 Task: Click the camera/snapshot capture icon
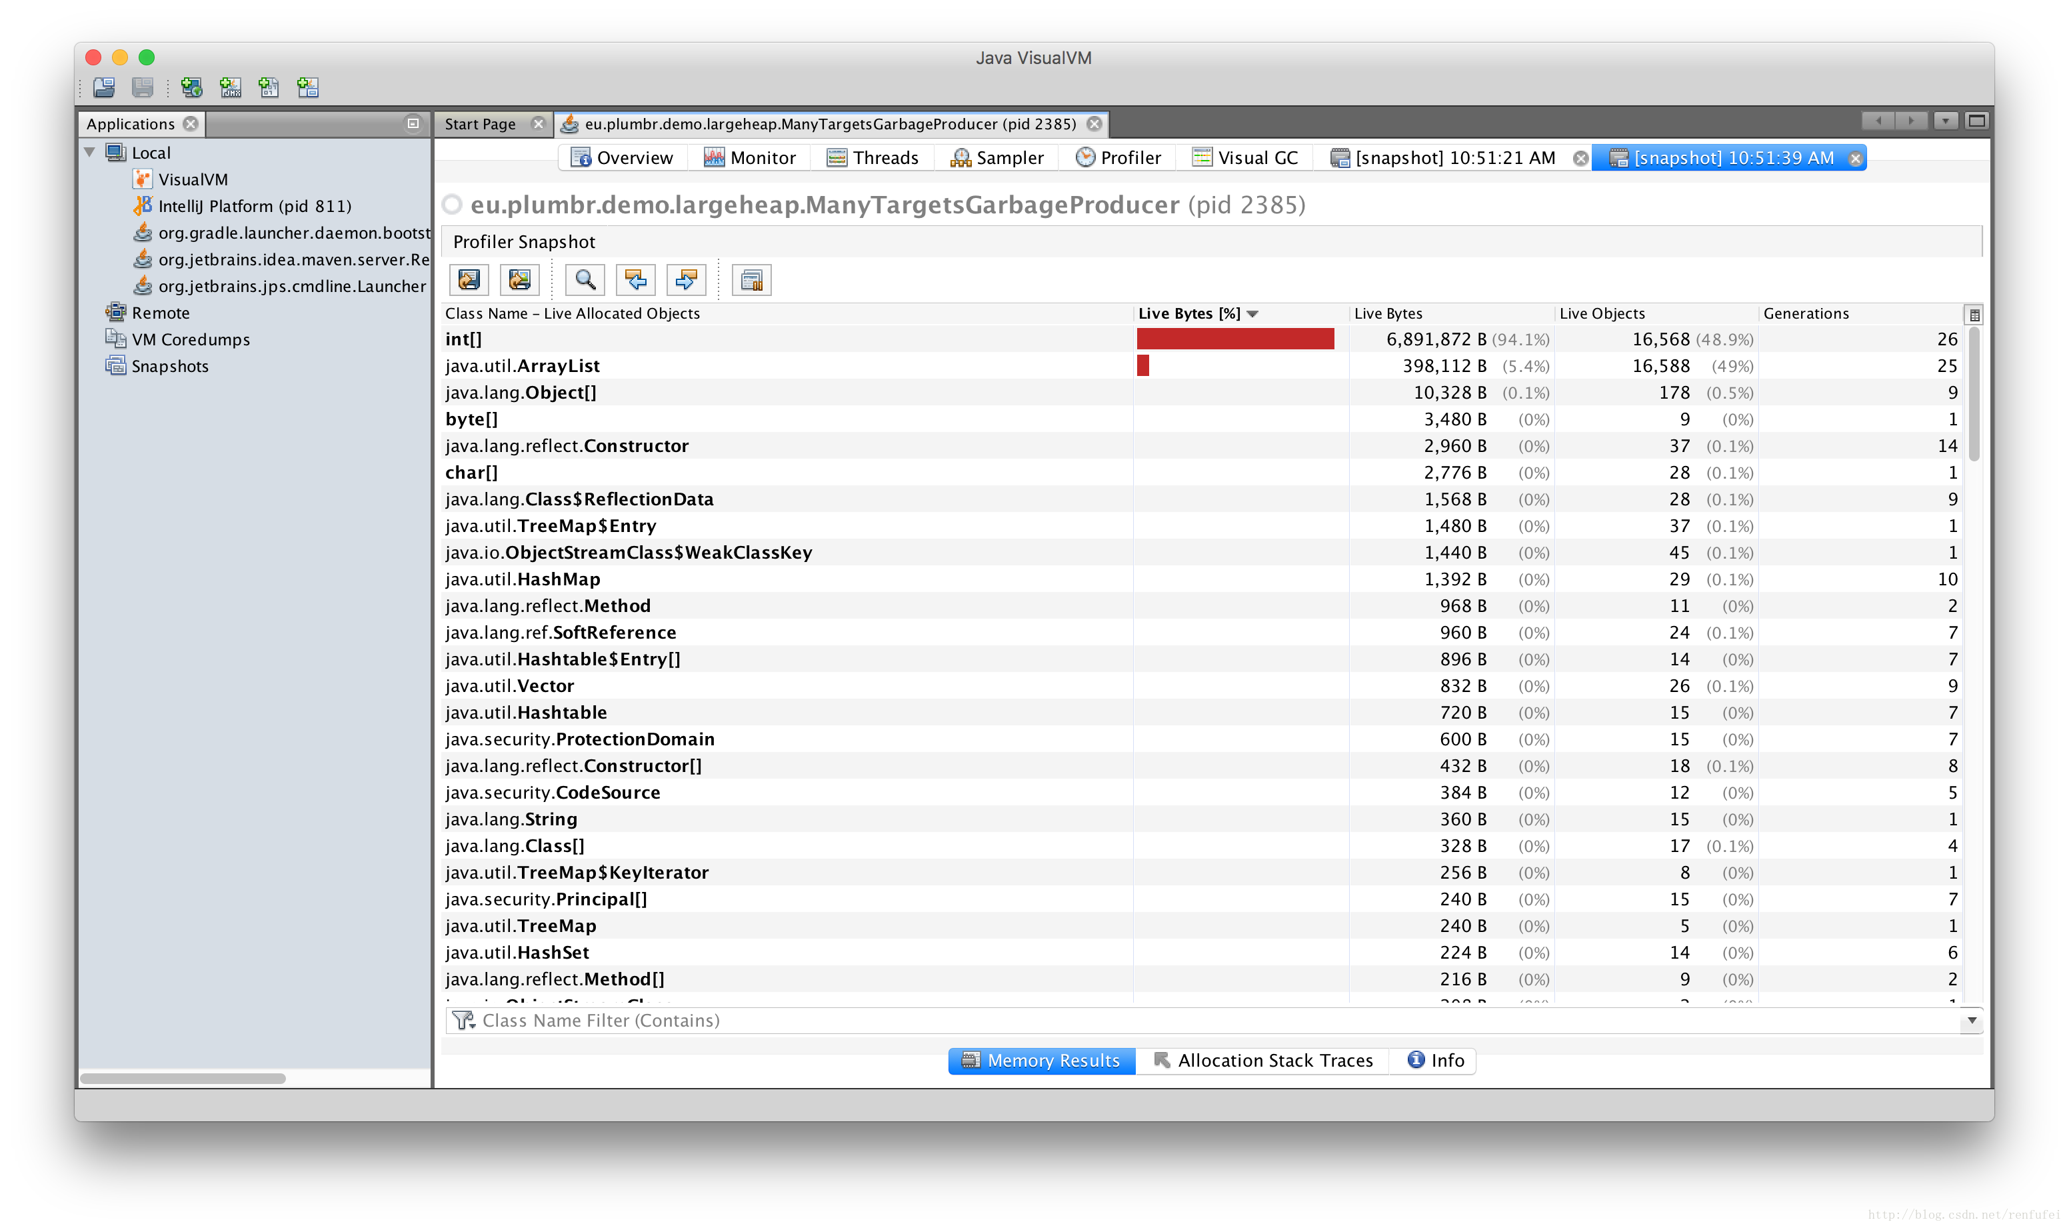[x=519, y=279]
